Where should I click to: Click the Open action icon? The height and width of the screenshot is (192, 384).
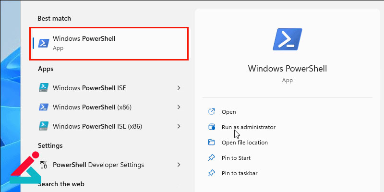click(211, 112)
